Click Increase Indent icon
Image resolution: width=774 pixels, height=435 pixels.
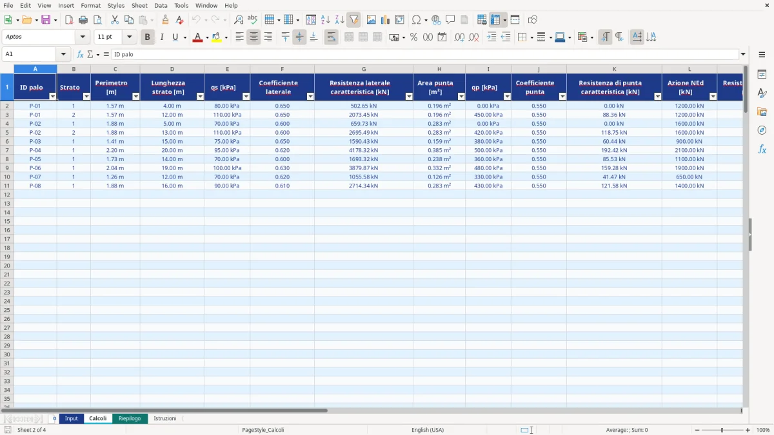click(491, 37)
